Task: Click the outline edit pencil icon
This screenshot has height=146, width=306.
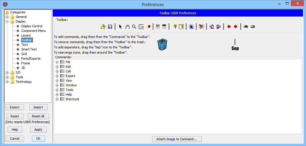Action: 141,27
